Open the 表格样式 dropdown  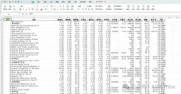click(x=118, y=6)
